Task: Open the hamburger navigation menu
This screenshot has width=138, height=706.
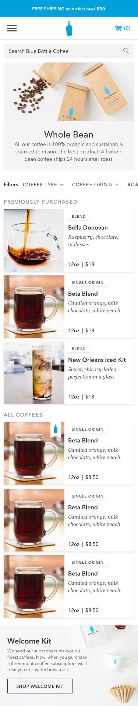Action: coord(12,28)
